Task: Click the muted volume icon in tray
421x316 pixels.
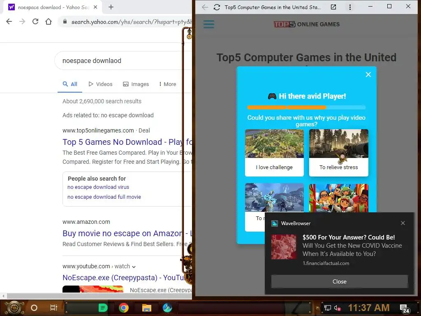Action: point(337,308)
